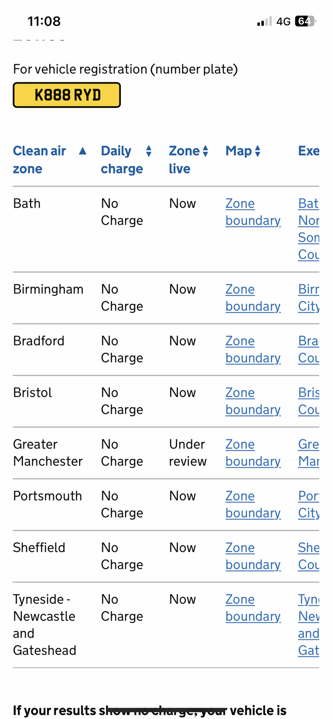Tap the battery indicator in status bar

tap(305, 21)
